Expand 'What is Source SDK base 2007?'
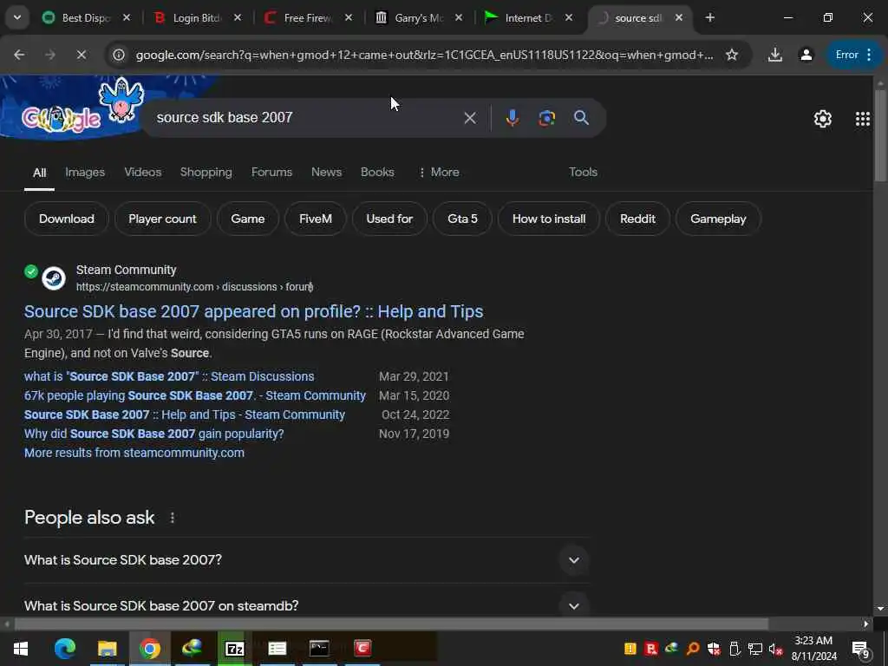 307,560
